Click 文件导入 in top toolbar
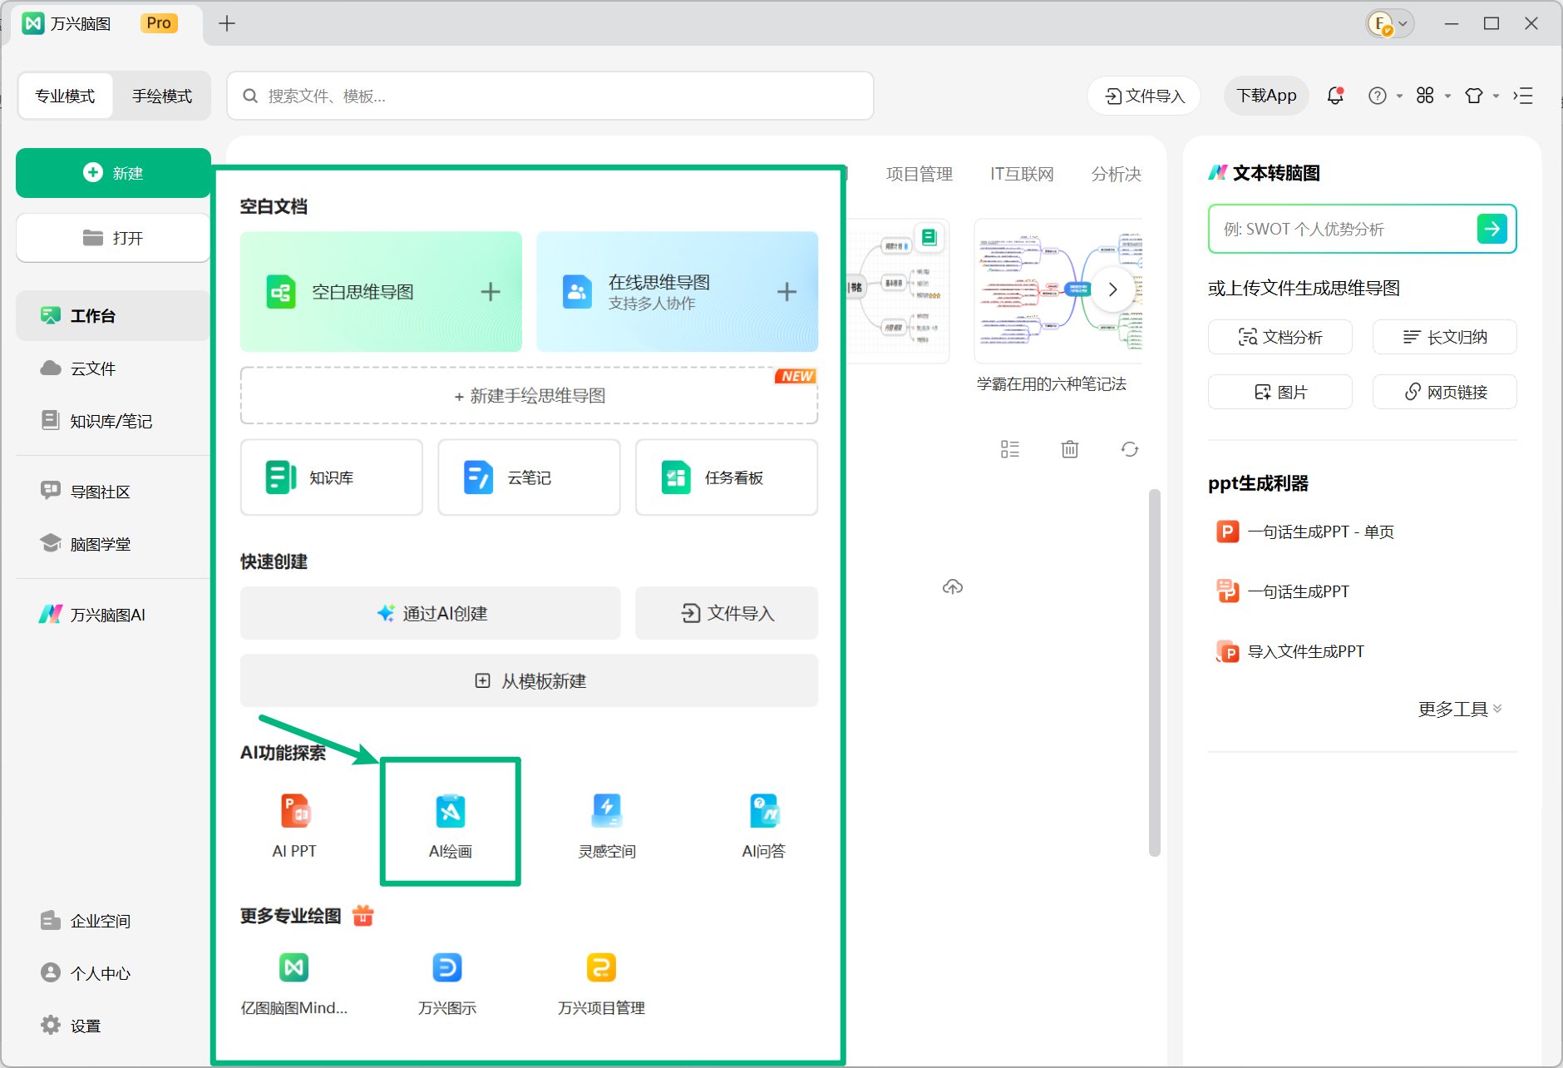This screenshot has width=1563, height=1068. click(x=1144, y=96)
